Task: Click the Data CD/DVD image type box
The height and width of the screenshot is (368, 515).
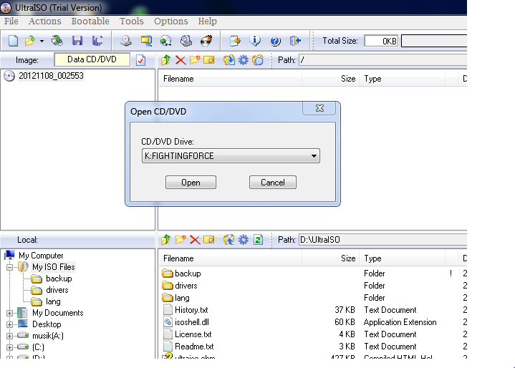Action: [92, 59]
